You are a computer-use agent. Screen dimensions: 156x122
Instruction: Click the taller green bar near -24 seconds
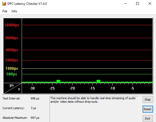pos(58,81)
